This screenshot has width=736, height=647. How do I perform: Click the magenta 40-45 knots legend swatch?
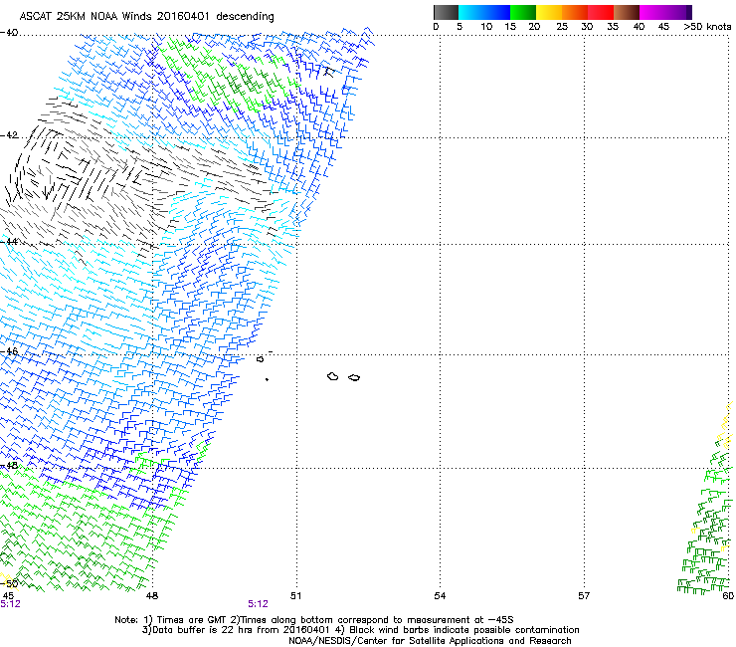point(652,12)
